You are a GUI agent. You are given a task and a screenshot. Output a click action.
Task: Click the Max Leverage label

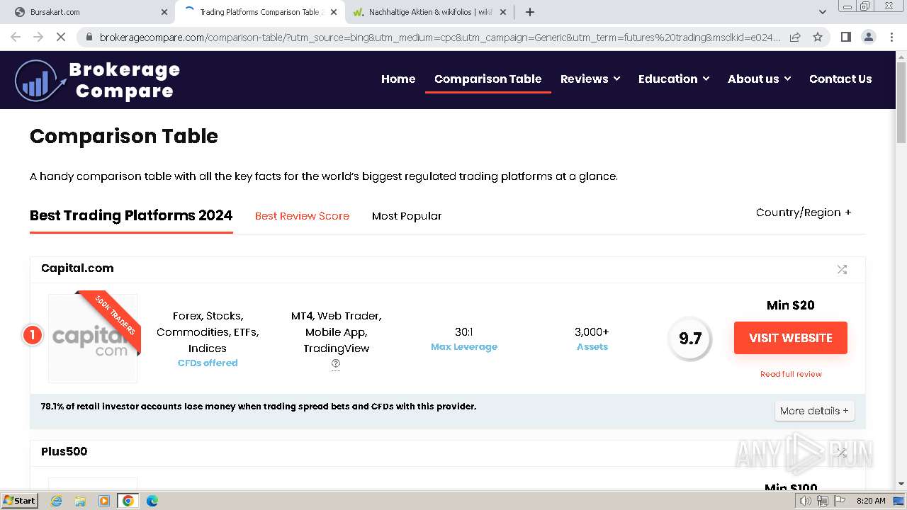tap(464, 346)
